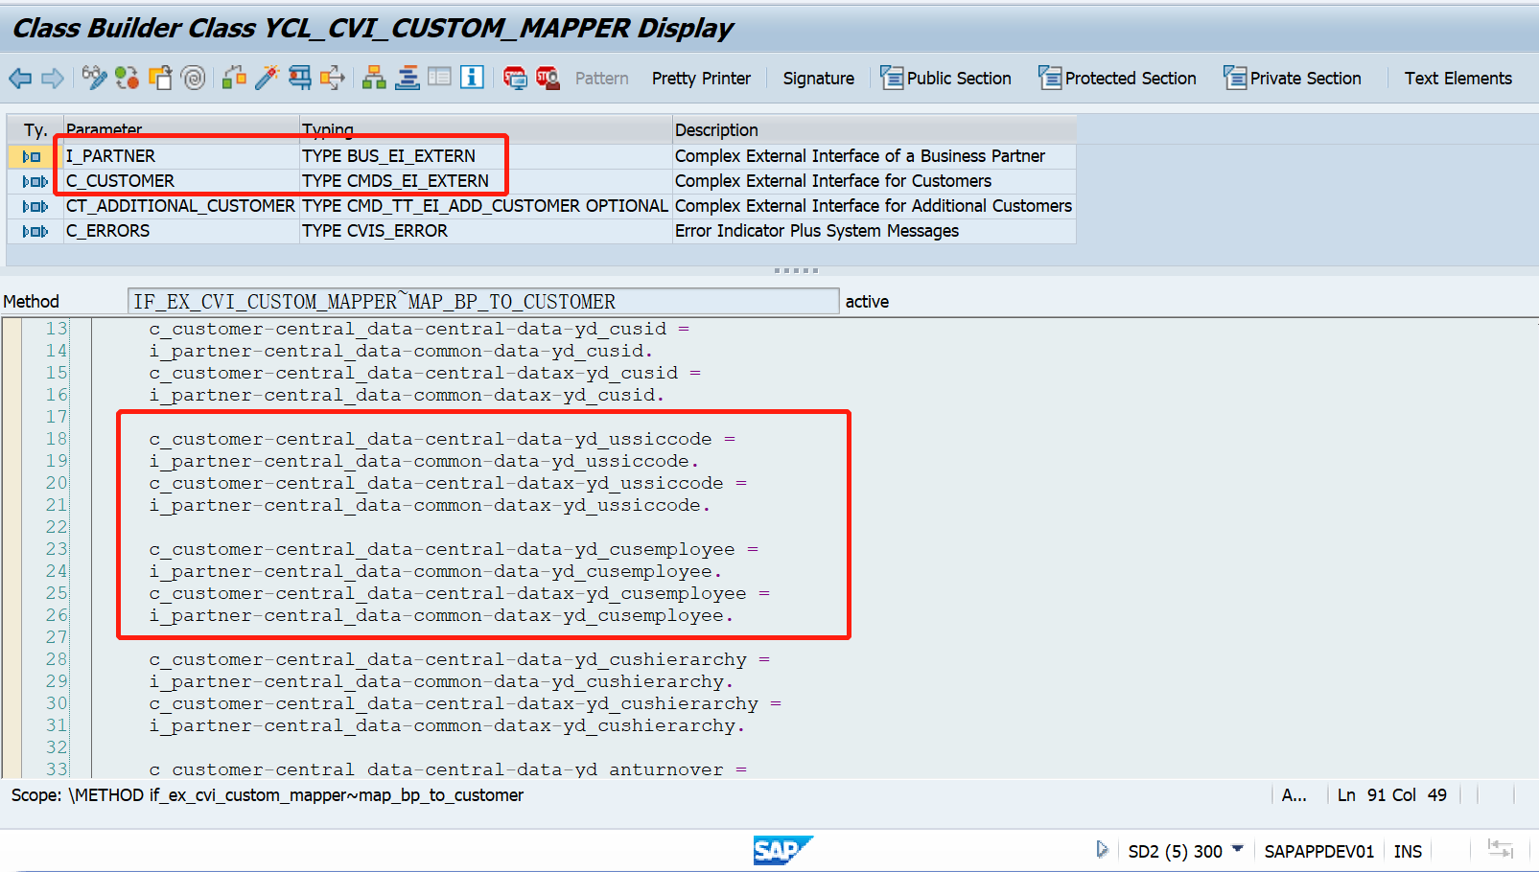Click the press-shaped icon after the wand

[x=300, y=78]
